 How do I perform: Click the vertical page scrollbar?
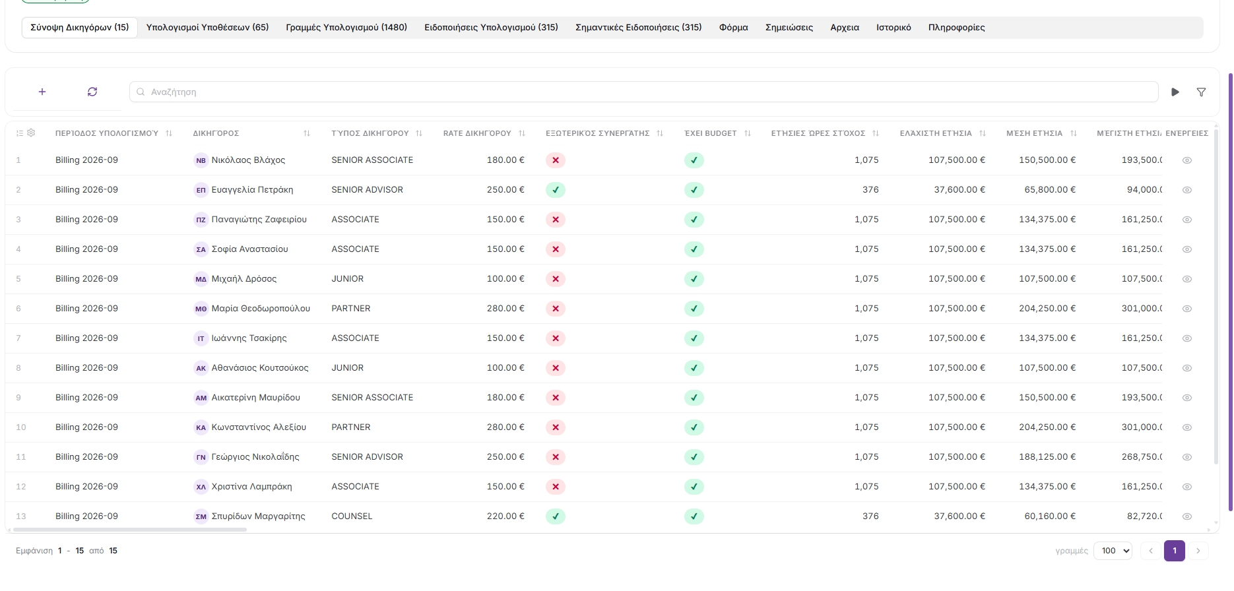(x=1231, y=292)
